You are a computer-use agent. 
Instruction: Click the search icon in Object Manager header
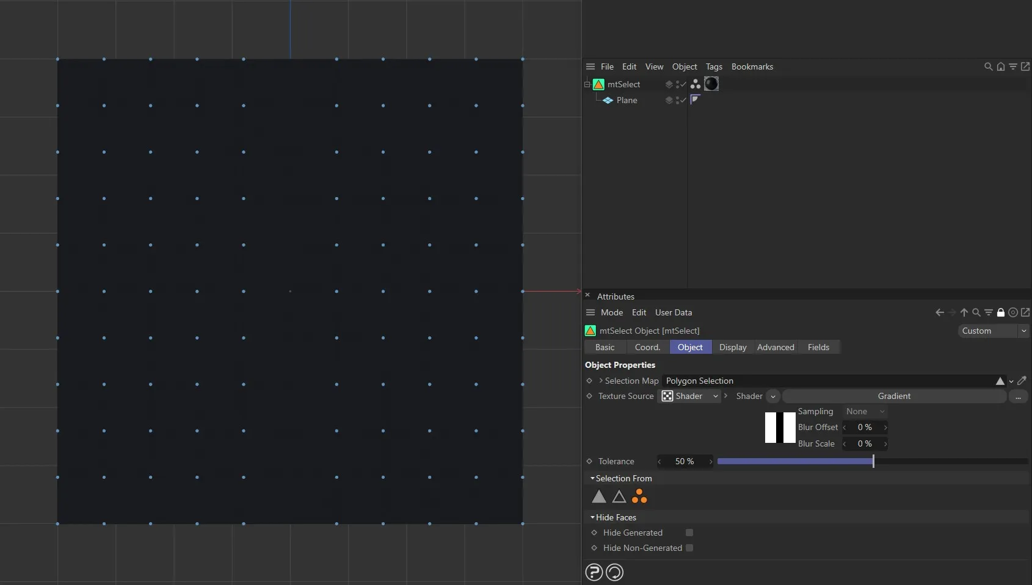987,66
